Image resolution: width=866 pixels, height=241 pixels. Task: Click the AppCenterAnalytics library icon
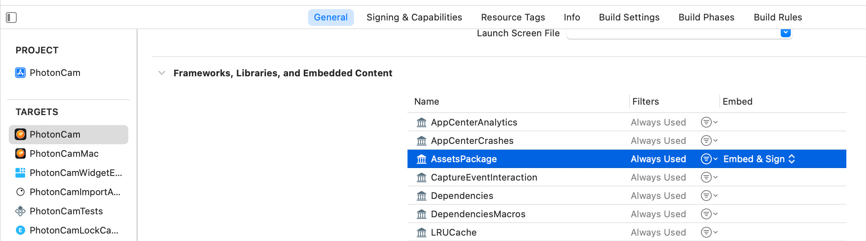coord(422,122)
